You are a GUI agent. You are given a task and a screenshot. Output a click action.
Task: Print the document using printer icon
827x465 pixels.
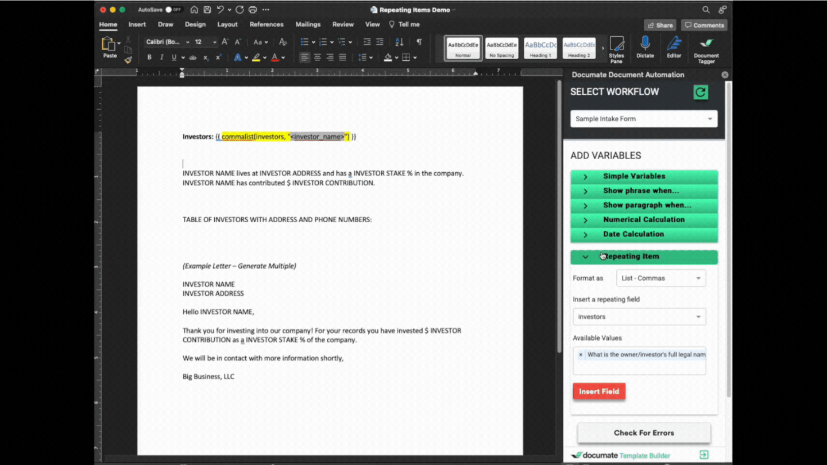pos(253,10)
